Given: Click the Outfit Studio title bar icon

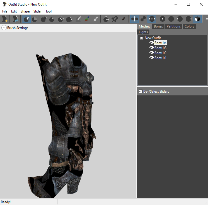Looking at the screenshot, I should coord(5,4).
